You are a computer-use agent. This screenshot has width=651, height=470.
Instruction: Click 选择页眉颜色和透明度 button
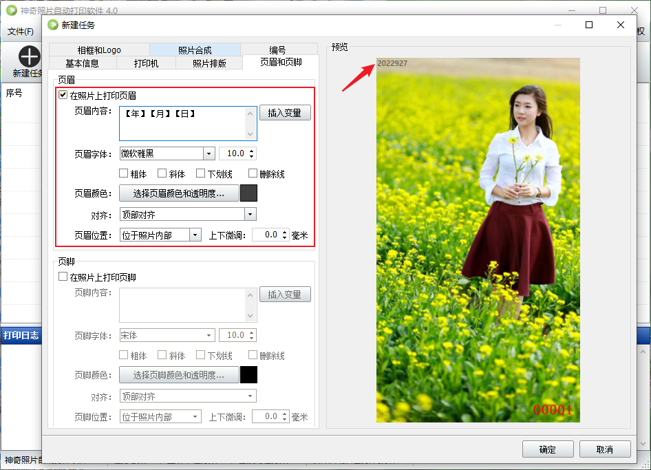pos(179,193)
